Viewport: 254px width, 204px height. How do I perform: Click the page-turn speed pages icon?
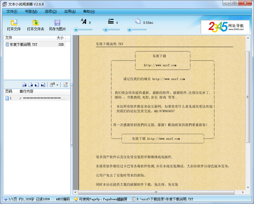138,21
